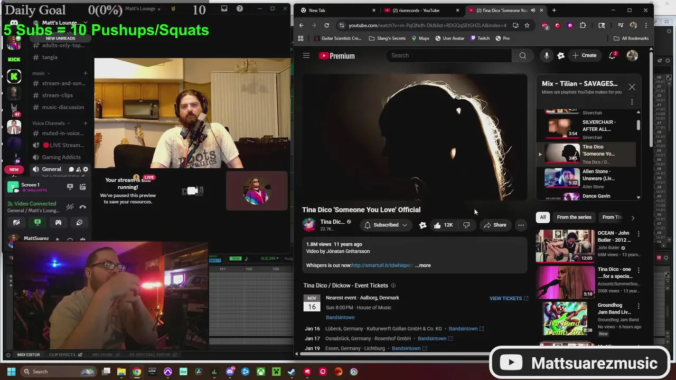Collapse the music category in Discord
Screen dimensions: 676x380
click(x=41, y=73)
